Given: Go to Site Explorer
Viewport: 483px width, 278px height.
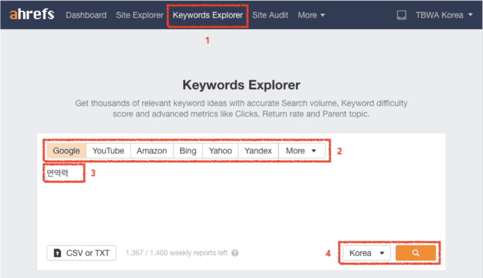Looking at the screenshot, I should click(140, 15).
